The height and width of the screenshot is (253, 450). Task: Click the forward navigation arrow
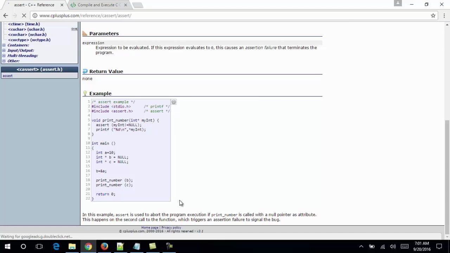coord(15,15)
